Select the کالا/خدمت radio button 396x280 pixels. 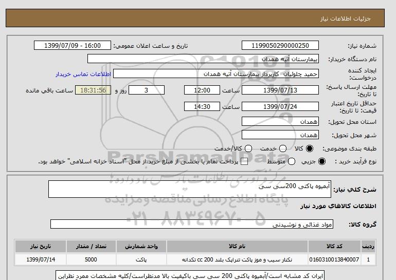248,148
